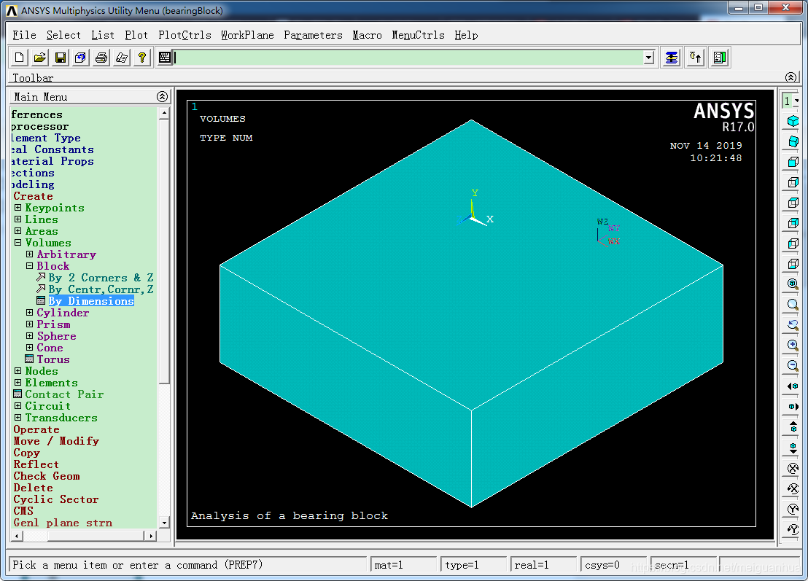
Task: Open the MenuCtrls menu
Action: (x=418, y=35)
